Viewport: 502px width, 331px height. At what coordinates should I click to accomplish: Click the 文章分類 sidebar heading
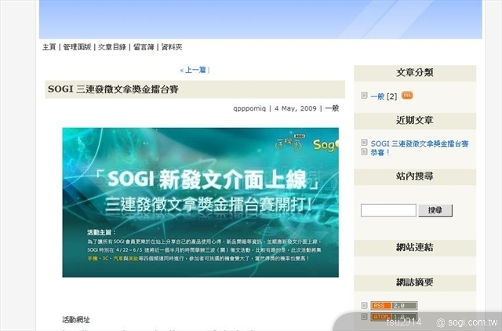pos(415,72)
